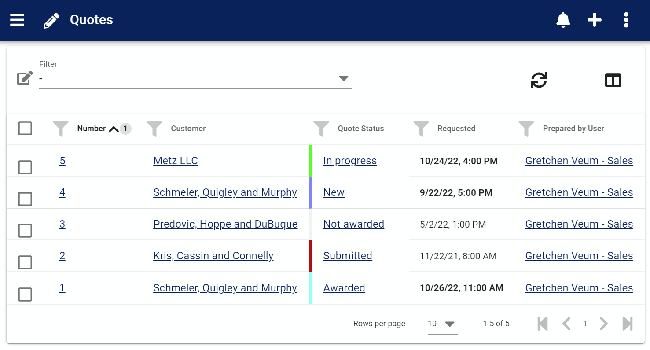Click the edit filter icon

(25, 78)
